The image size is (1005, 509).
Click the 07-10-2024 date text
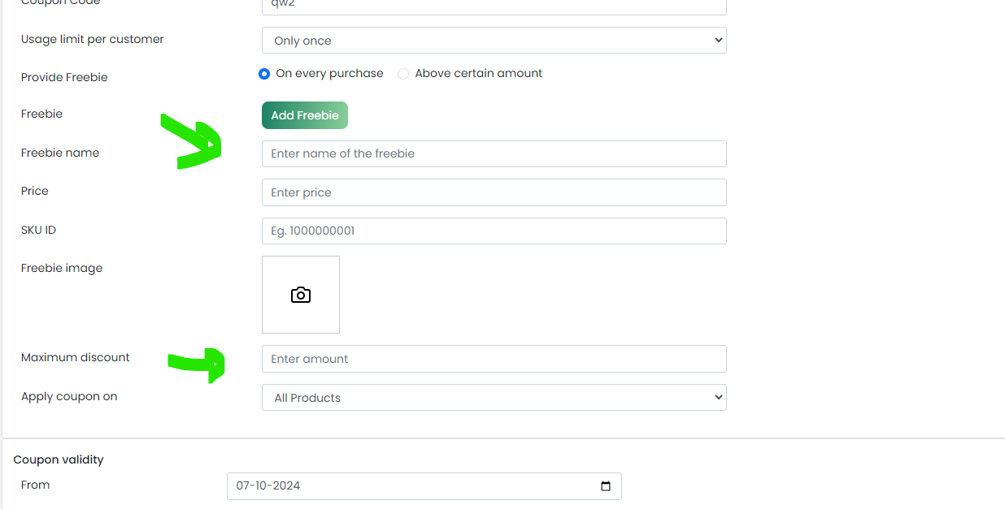(268, 485)
